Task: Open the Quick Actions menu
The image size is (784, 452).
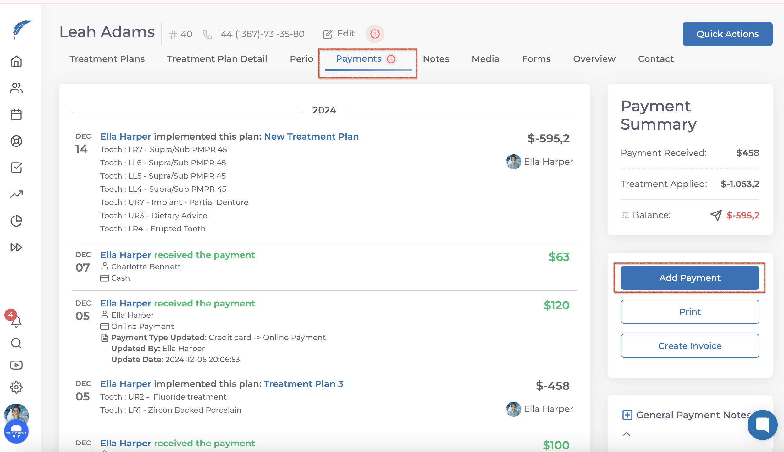Action: (727, 34)
